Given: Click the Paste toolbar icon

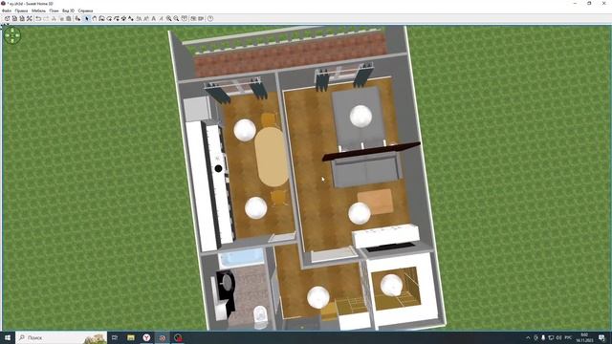Looking at the screenshot, I should [68, 18].
